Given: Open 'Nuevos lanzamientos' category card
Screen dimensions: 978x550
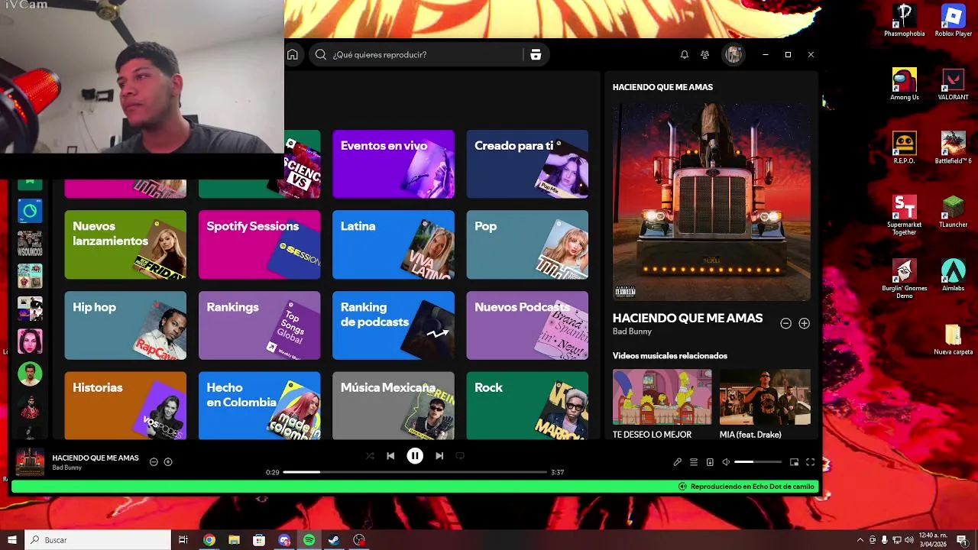Looking at the screenshot, I should (125, 244).
